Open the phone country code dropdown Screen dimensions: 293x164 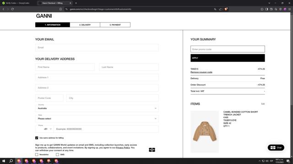(44, 129)
